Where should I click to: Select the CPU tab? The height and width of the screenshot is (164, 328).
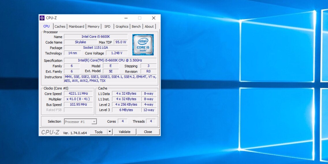(46, 26)
